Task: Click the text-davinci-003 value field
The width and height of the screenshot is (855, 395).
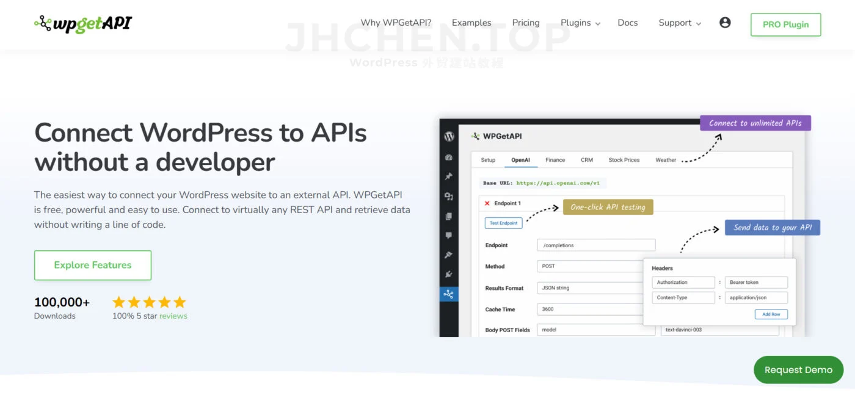Action: tap(720, 330)
